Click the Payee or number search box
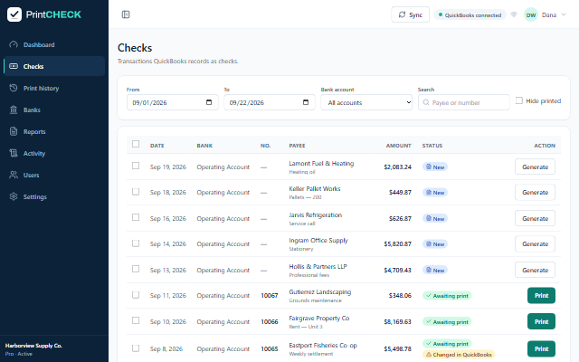The image size is (579, 362). [464, 102]
